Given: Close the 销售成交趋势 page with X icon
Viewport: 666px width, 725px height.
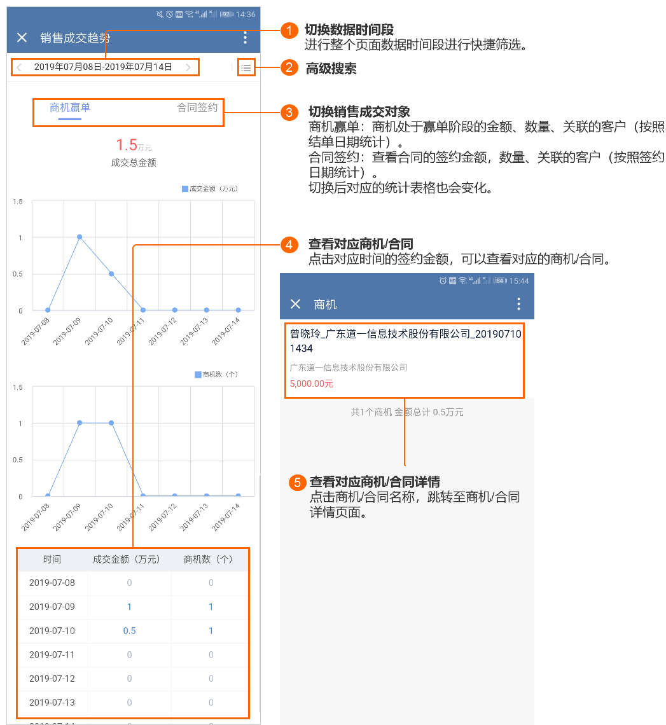Looking at the screenshot, I should (22, 38).
